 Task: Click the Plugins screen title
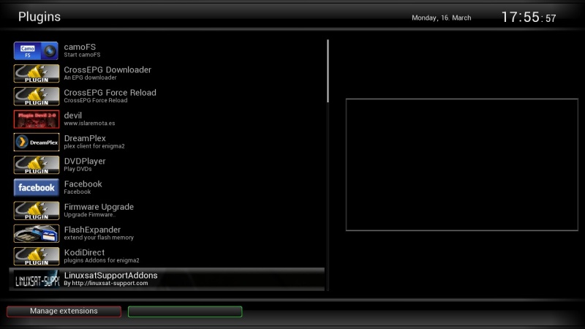(39, 17)
